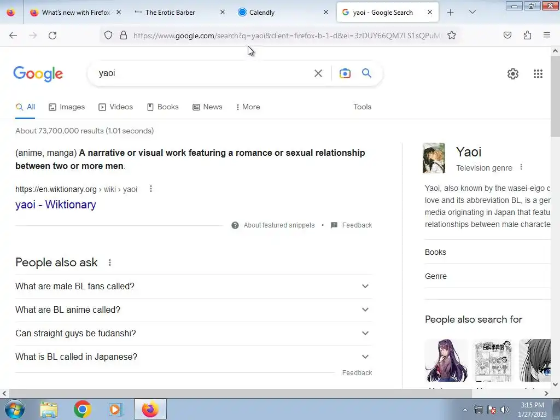The width and height of the screenshot is (560, 420).
Task: Switch to the News results tab
Action: [x=207, y=107]
